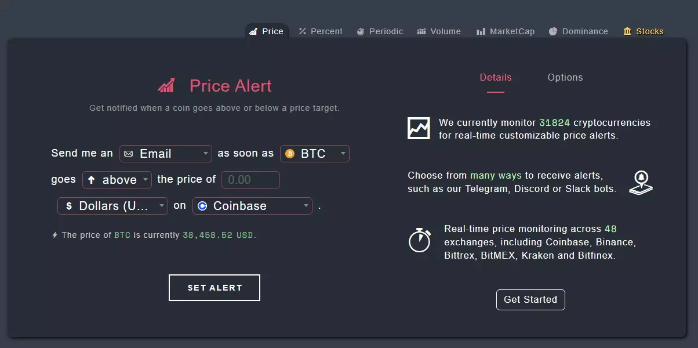Click the envelope Email icon
Image resolution: width=698 pixels, height=348 pixels.
[x=129, y=154]
